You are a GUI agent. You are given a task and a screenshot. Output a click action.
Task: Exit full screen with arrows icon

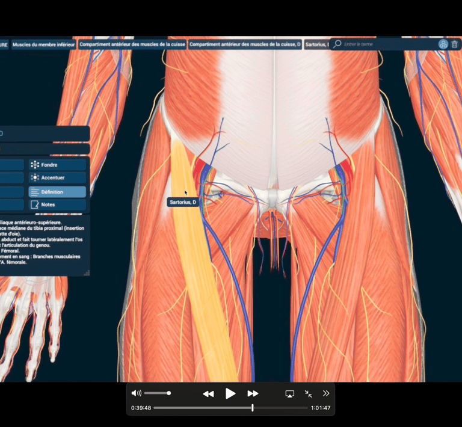tap(308, 394)
